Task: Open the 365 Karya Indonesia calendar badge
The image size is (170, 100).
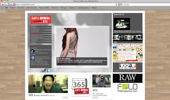Action: (80, 85)
